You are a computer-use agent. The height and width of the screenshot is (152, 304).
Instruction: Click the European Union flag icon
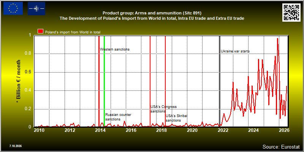pos(13,8)
